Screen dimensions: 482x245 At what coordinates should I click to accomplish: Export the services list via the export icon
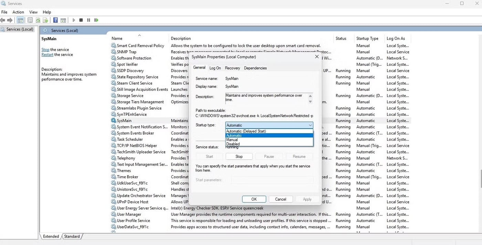click(45, 20)
